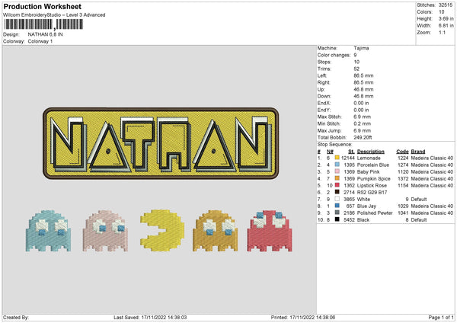
Task: Click the Height value 3.69 in
Action: pyautogui.click(x=446, y=18)
